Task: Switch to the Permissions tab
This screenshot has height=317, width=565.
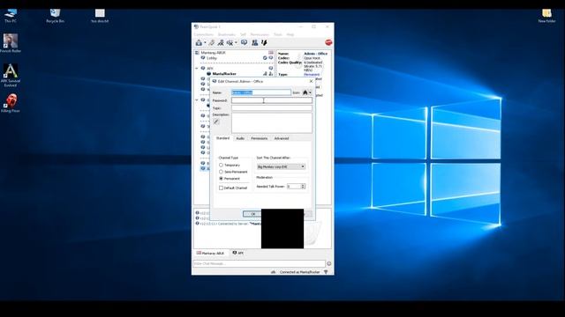Action: tap(259, 138)
